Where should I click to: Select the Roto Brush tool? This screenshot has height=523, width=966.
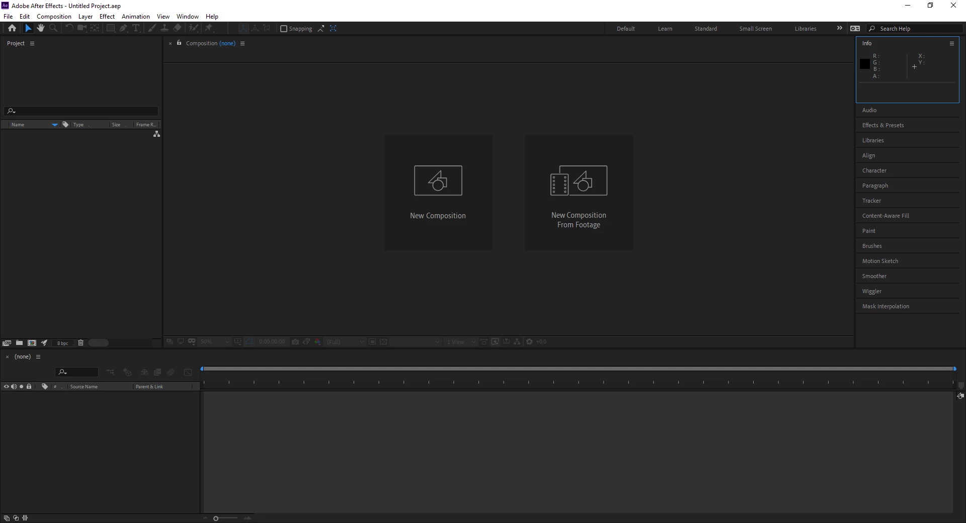tap(193, 28)
